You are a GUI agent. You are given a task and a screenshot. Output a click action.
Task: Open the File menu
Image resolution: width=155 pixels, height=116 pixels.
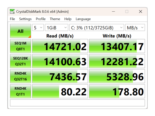(x=12, y=19)
